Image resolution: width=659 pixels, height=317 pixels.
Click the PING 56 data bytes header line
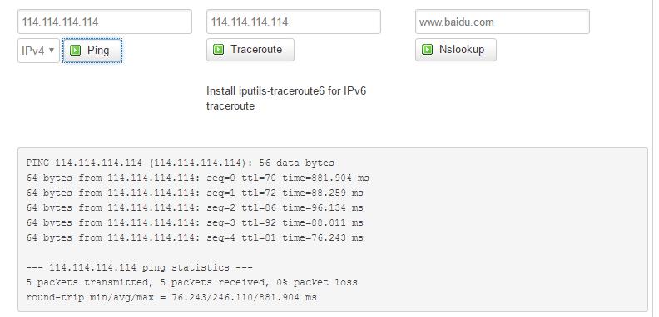click(x=181, y=163)
